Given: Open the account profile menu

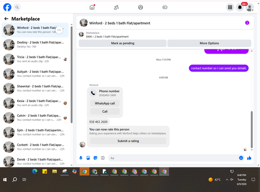Looking at the screenshot, I should tap(250, 8).
